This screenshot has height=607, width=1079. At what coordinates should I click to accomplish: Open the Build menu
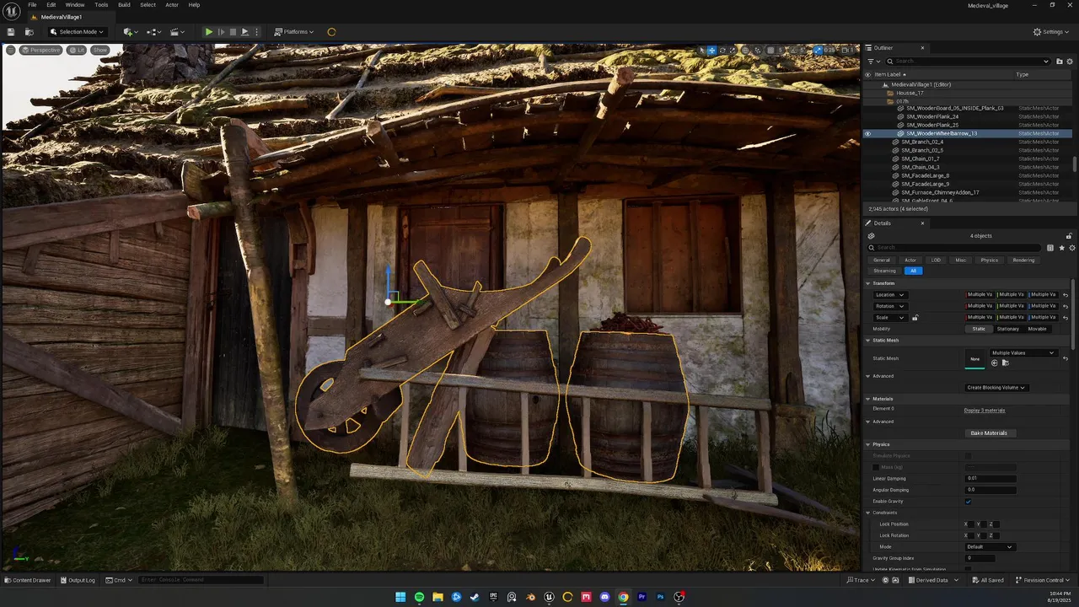point(124,5)
